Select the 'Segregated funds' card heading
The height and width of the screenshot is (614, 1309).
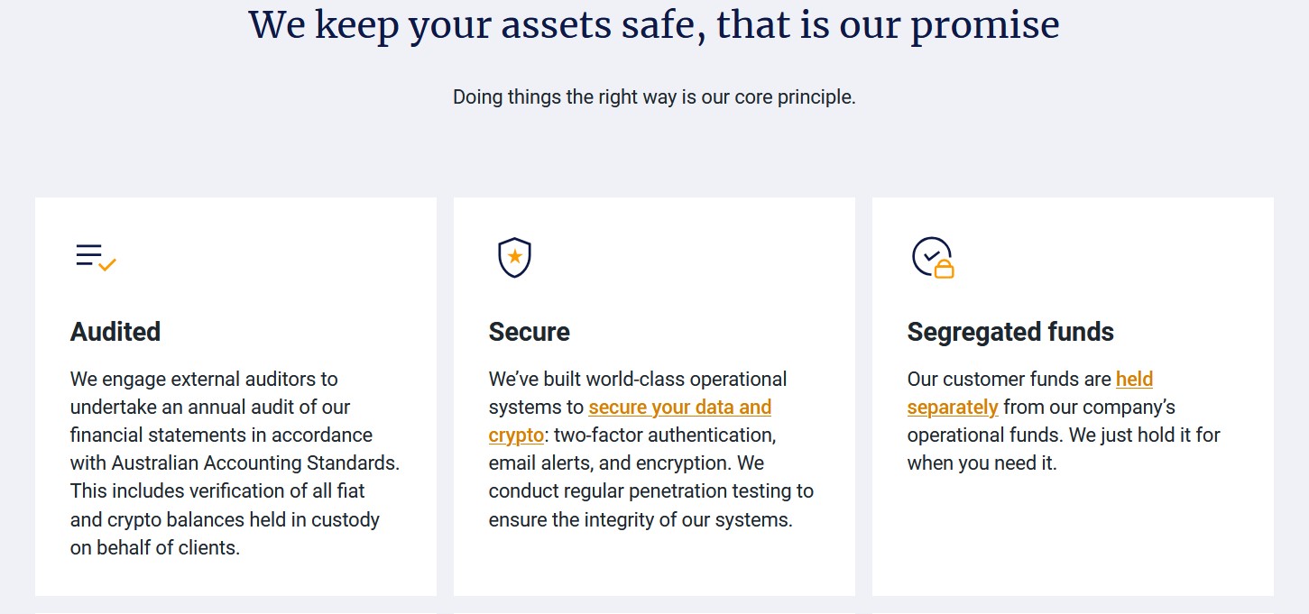pos(1010,332)
